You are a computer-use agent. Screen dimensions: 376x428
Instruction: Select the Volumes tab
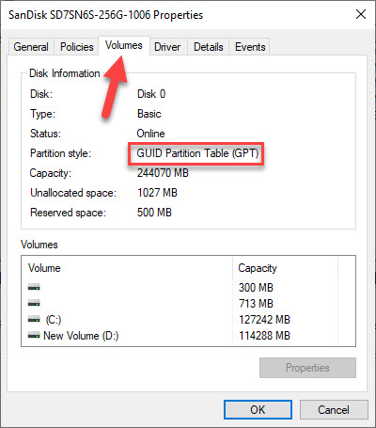click(124, 45)
